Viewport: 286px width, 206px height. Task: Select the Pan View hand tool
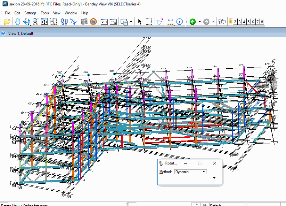(x=18, y=22)
